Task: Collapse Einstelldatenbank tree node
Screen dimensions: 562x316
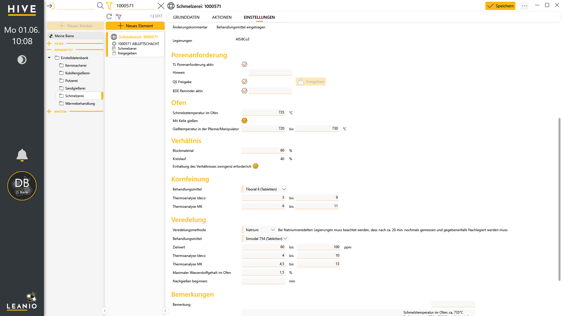Action: point(49,58)
